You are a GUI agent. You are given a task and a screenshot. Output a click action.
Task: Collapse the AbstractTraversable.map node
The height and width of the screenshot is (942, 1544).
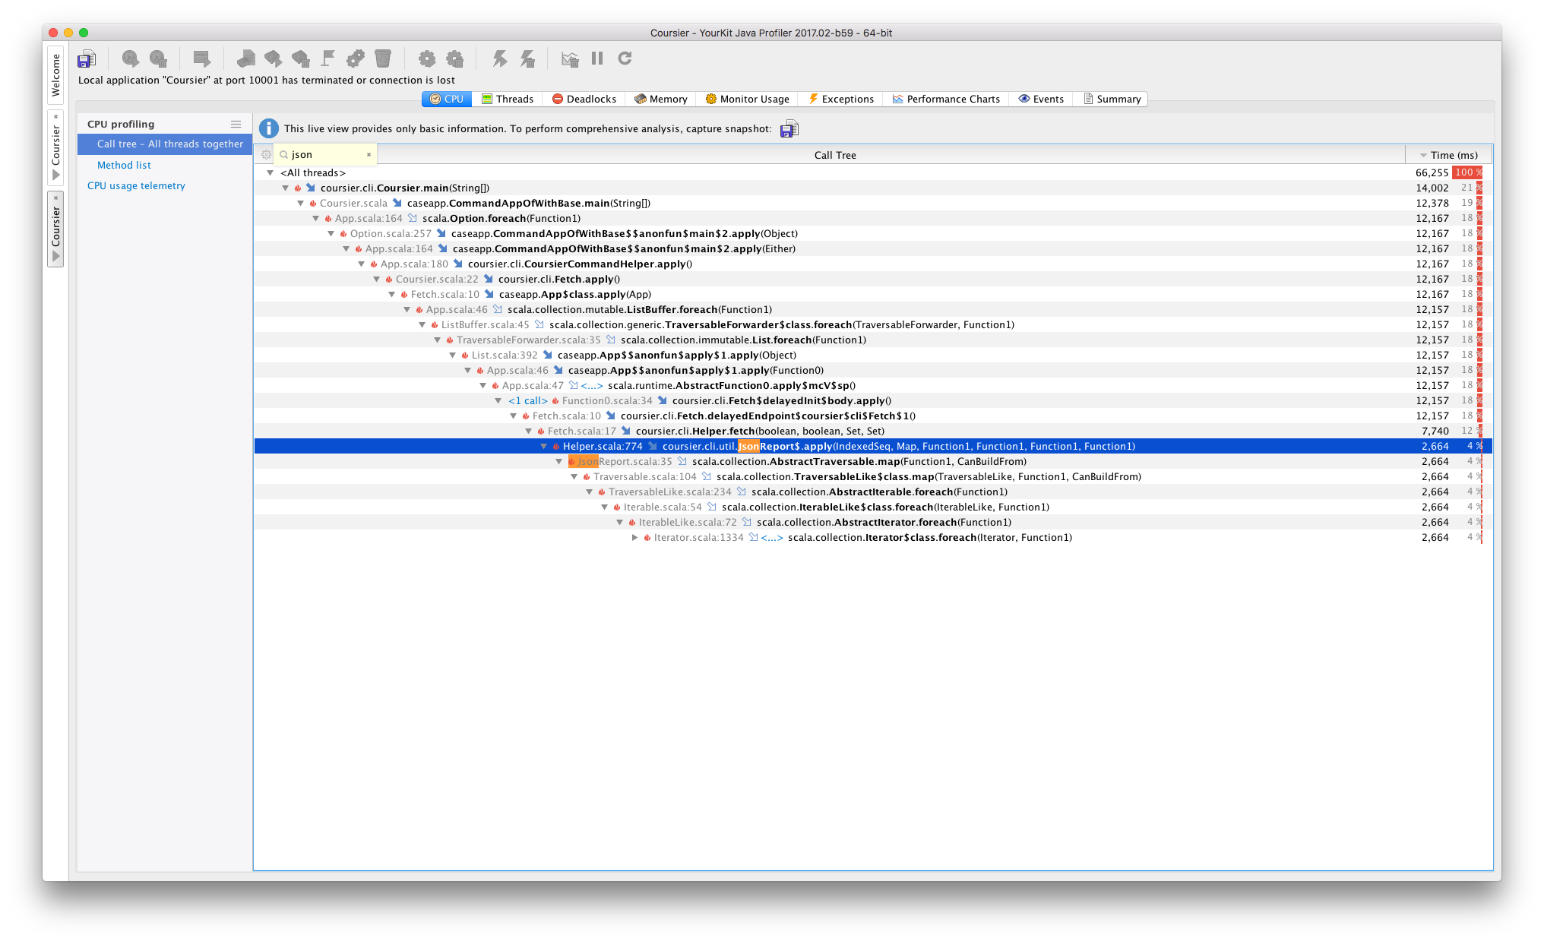click(x=558, y=461)
